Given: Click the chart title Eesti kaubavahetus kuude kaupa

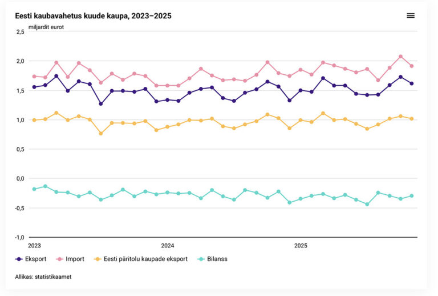Looking at the screenshot, I should 93,16.
